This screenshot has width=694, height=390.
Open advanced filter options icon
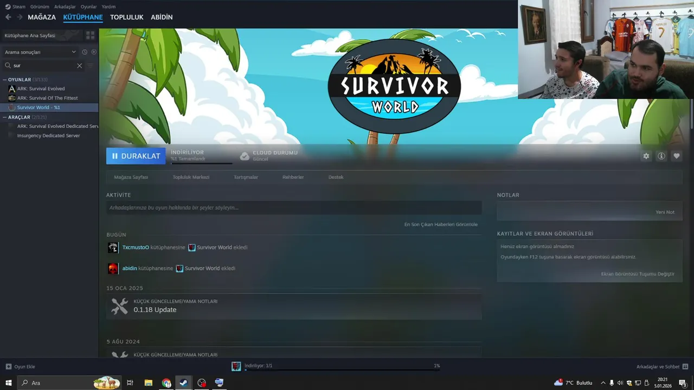coord(91,66)
